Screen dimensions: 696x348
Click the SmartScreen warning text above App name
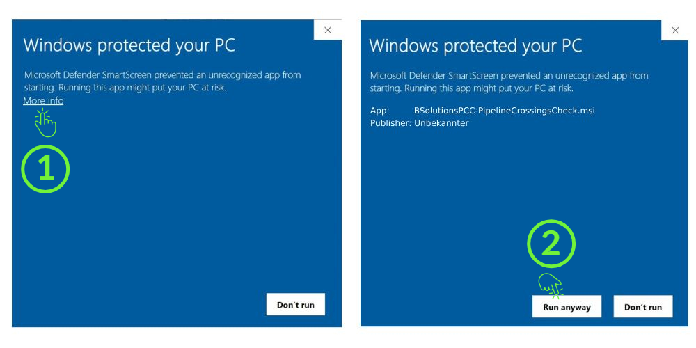pos(509,82)
